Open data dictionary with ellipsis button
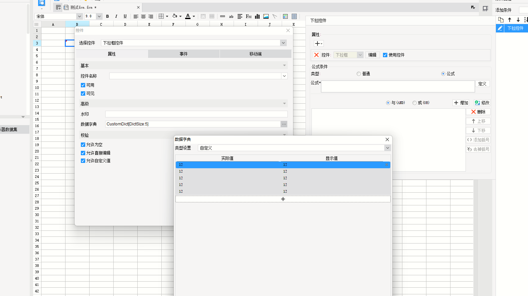 (284, 124)
